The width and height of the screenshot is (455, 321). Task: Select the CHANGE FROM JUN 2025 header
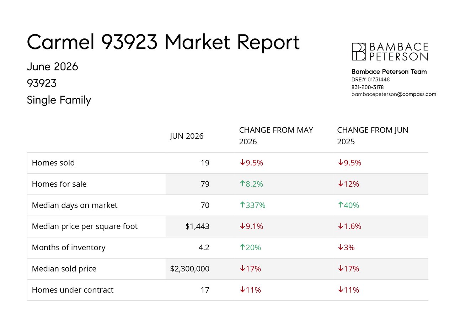[x=373, y=136]
